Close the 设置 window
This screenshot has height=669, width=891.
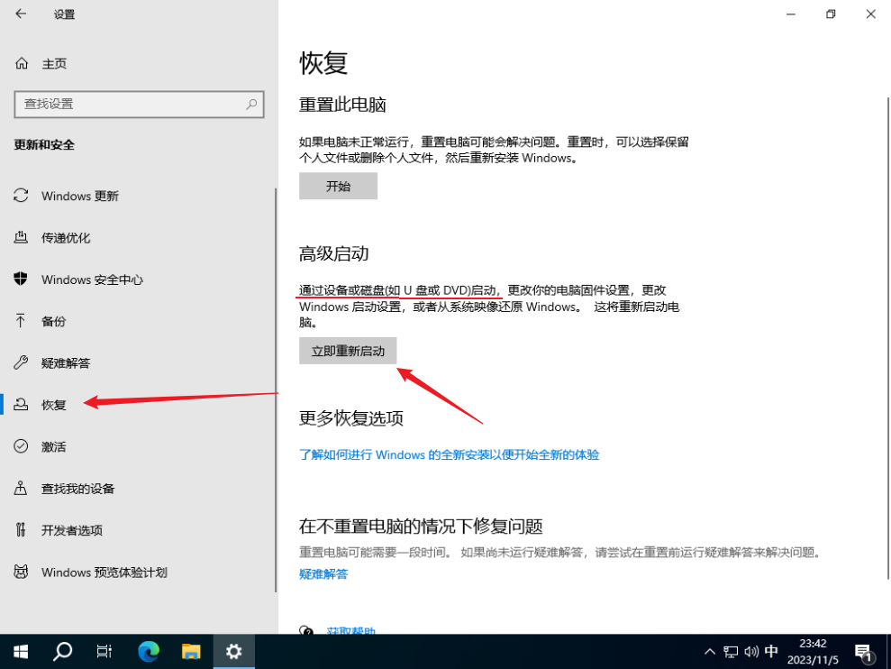(x=870, y=14)
